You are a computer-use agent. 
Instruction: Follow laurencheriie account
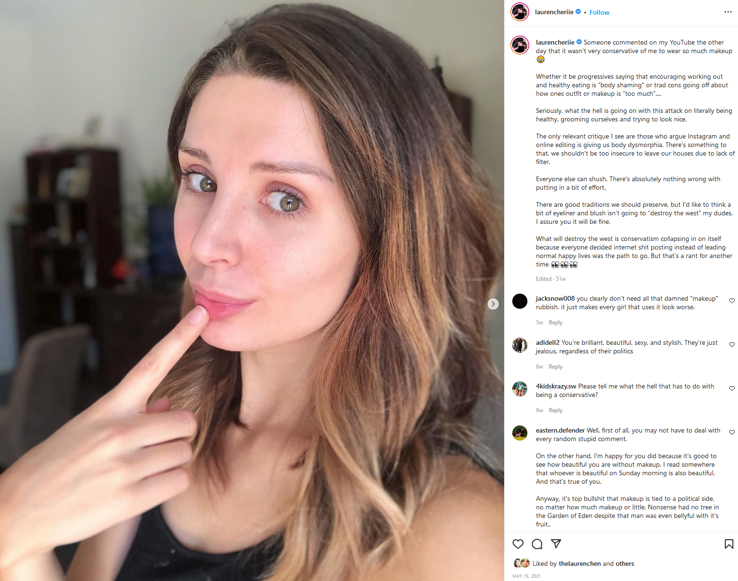click(600, 12)
